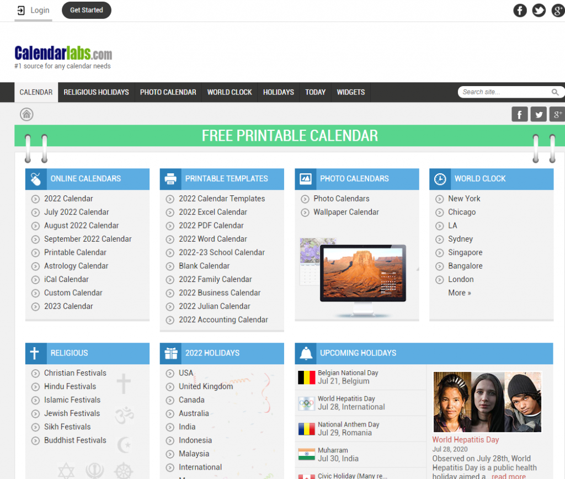The width and height of the screenshot is (565, 479).
Task: Click the clock icon beside World Clock
Action: click(440, 179)
